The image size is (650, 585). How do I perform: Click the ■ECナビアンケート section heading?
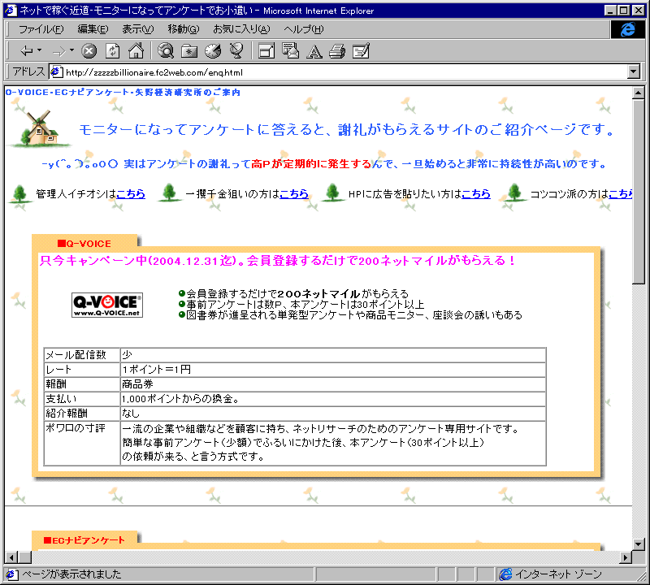84,540
